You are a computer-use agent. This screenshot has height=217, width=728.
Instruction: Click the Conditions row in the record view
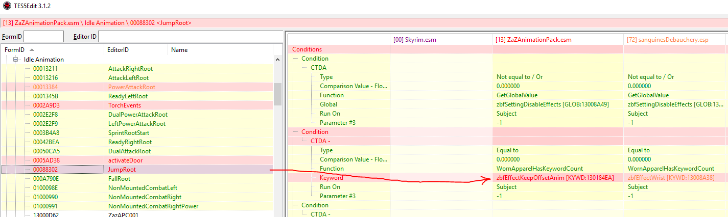[308, 49]
